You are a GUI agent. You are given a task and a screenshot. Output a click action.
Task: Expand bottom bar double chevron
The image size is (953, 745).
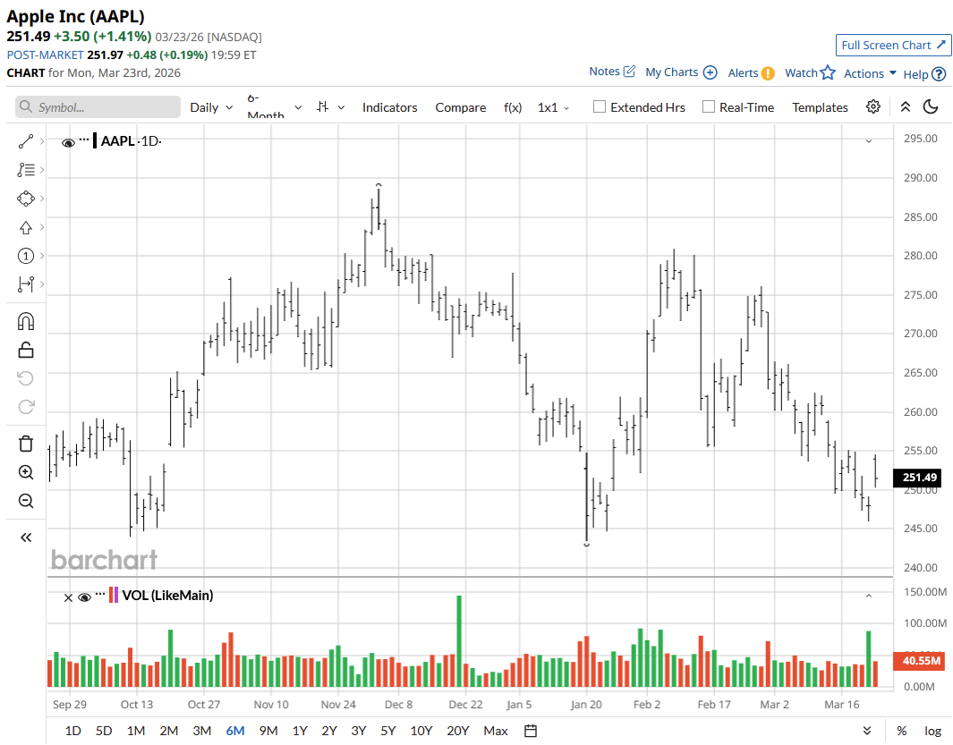(867, 731)
